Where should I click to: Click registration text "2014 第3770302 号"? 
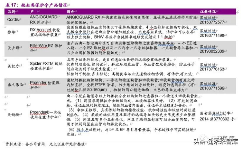(217, 119)
